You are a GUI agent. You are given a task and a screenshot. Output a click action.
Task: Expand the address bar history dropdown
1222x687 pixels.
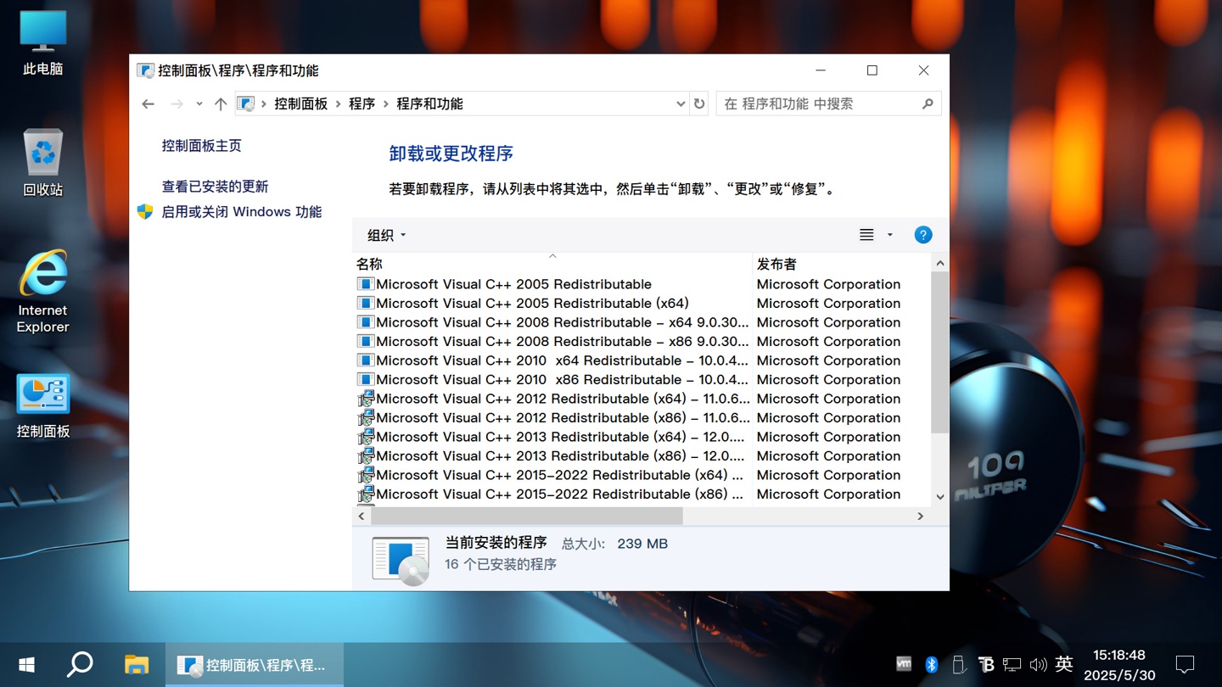coord(681,103)
